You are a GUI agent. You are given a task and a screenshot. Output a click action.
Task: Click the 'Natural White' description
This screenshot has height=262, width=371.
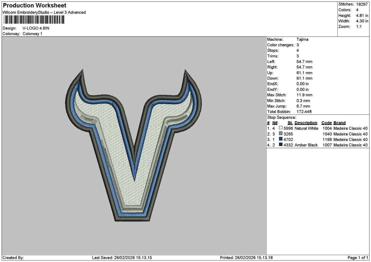coord(306,128)
